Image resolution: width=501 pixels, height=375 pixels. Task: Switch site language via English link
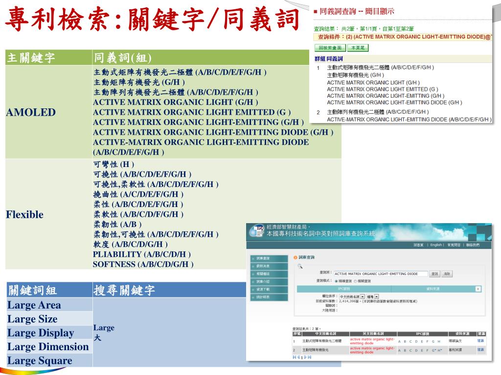click(x=436, y=245)
